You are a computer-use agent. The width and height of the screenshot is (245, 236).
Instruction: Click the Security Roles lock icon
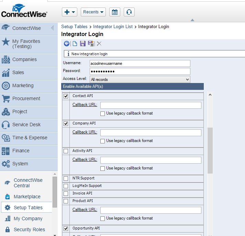(x=8, y=229)
